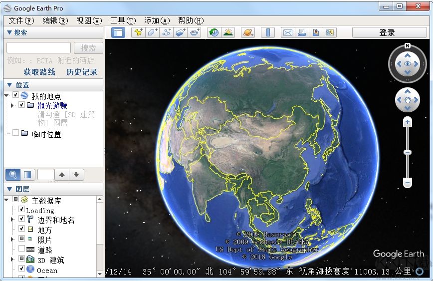The height and width of the screenshot is (281, 433).
Task: Toggle the 临时位置 checkbox
Action: 16,133
